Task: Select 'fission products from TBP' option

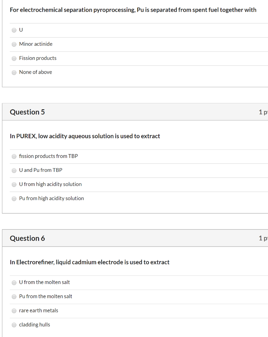Action: coord(14,156)
